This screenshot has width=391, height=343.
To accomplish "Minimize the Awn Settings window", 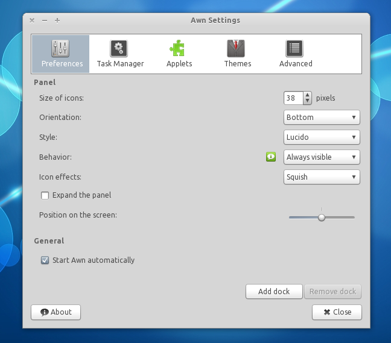I will point(45,20).
